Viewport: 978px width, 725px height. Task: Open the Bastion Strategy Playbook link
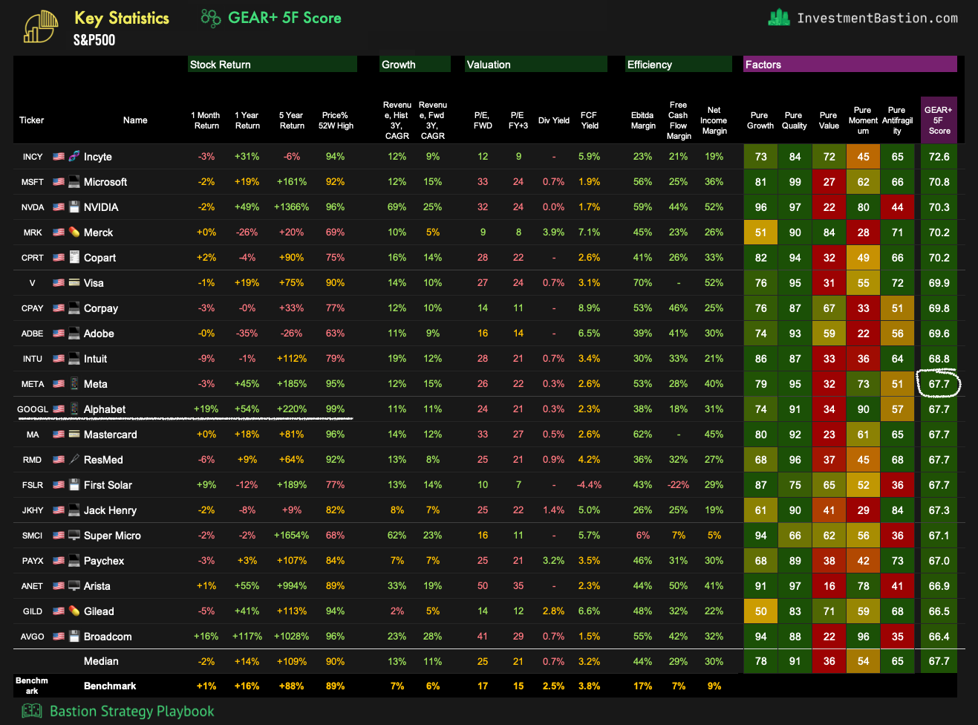tap(131, 712)
